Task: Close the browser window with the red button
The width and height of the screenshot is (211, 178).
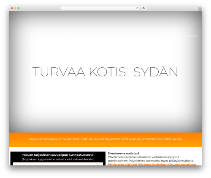Action: coord(12,8)
